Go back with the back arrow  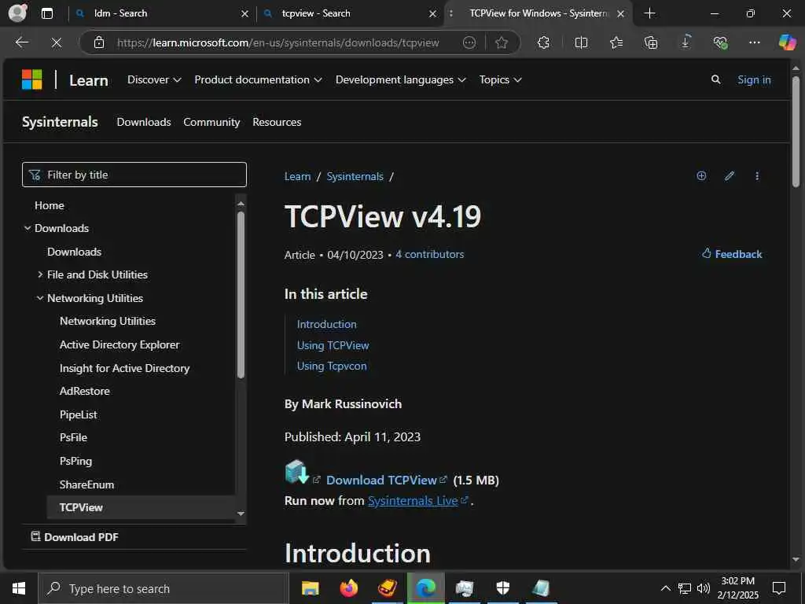coord(21,42)
